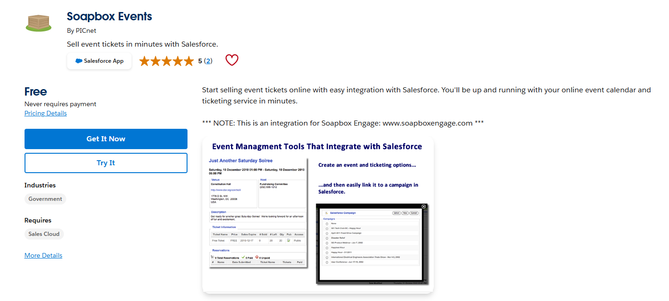Click the Free price heading
This screenshot has width=669, height=301.
(36, 91)
